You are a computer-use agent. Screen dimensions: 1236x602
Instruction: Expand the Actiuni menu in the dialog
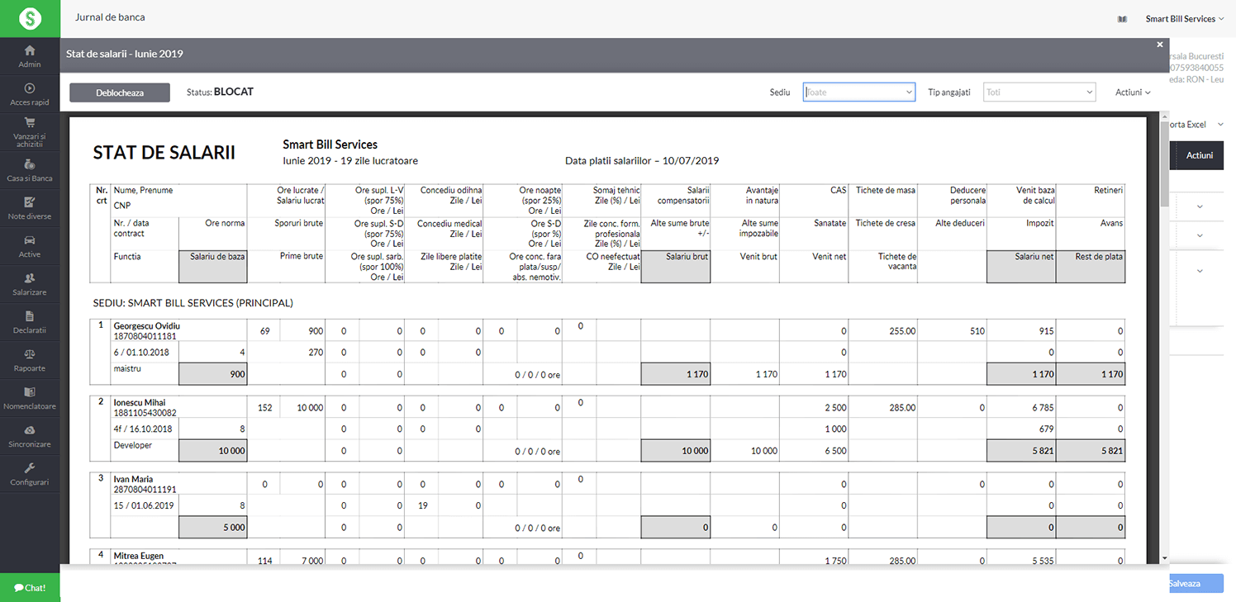click(x=1132, y=92)
